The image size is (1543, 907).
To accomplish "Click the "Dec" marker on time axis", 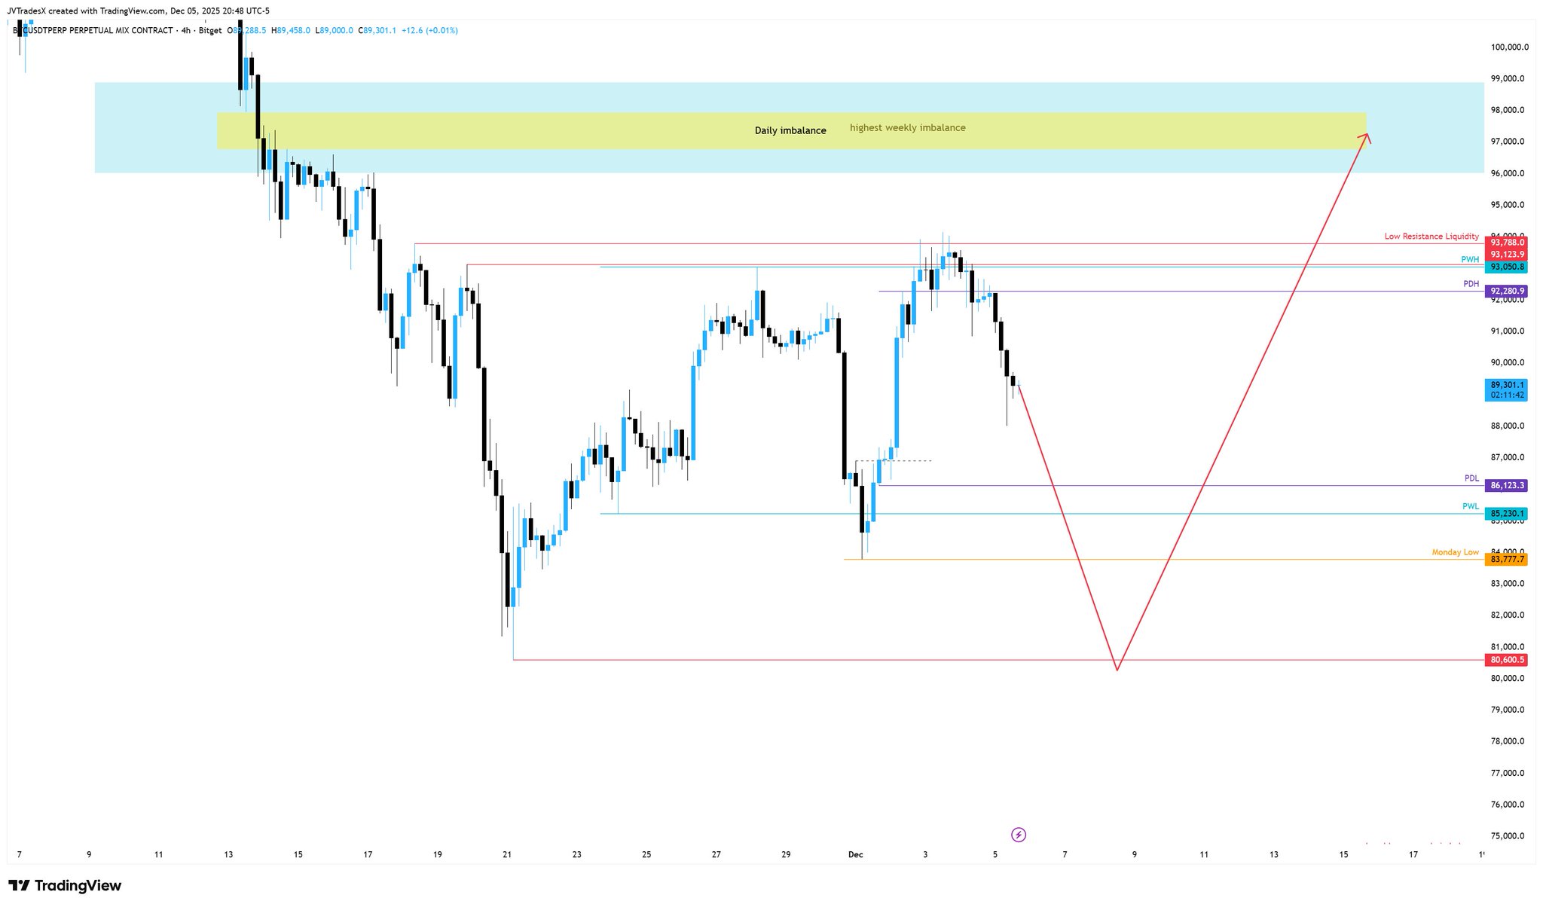I will [x=855, y=854].
